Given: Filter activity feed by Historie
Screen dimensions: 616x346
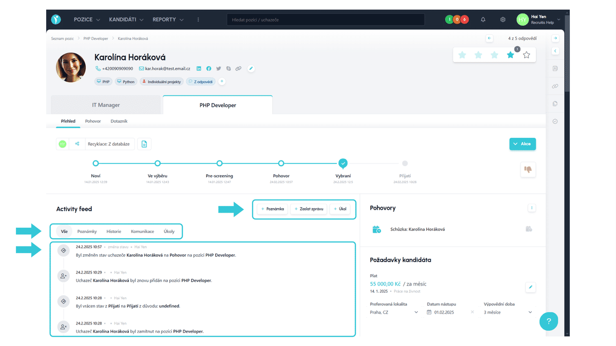Looking at the screenshot, I should click(113, 231).
